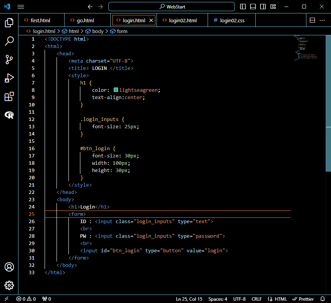Screen dimensions: 331x303
Task: Change line endings via CRLF
Action: 256,299
